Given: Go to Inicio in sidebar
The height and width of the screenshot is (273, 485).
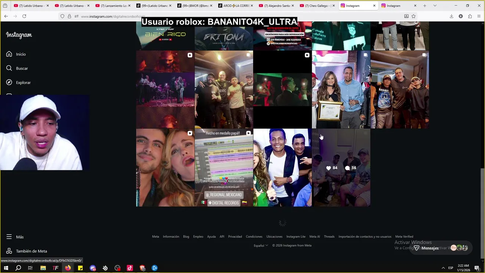Looking at the screenshot, I should (x=16, y=54).
